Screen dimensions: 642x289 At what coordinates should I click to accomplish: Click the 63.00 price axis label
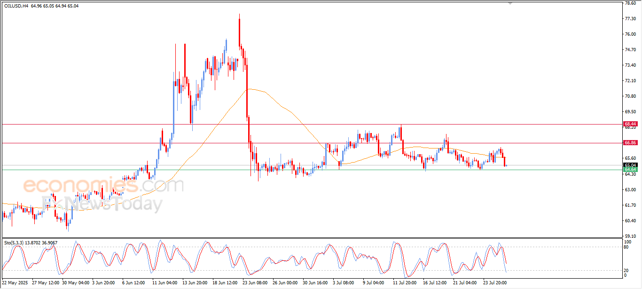coord(630,190)
